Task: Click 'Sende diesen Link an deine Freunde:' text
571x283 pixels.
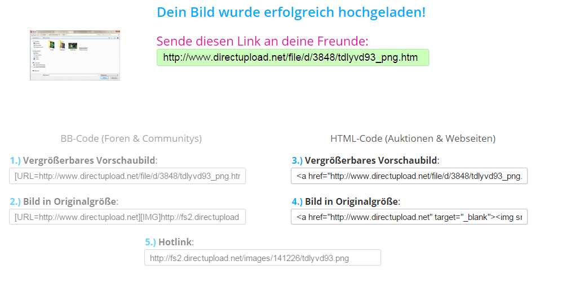Action: 263,41
